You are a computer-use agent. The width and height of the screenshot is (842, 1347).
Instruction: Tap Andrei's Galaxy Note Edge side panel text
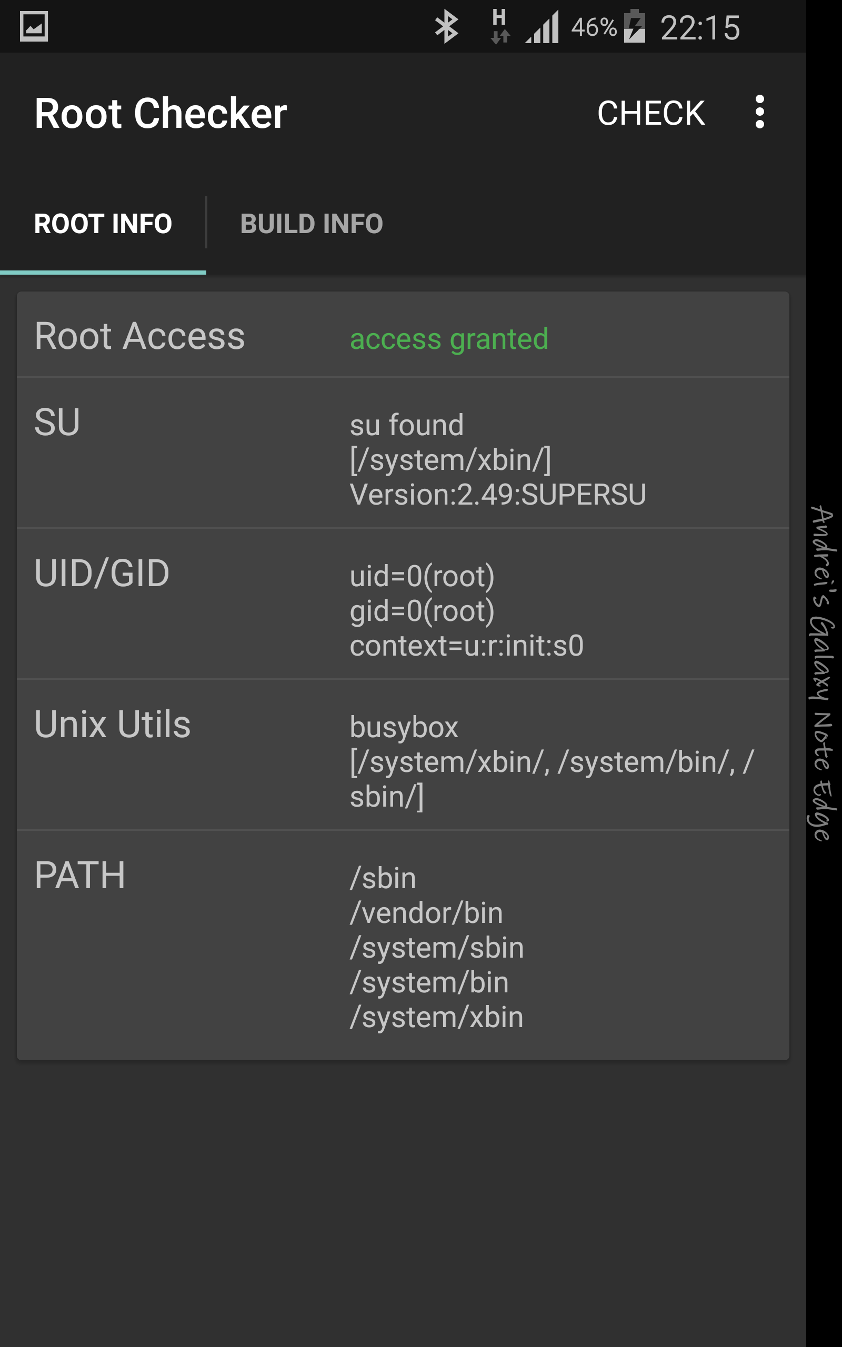tap(822, 672)
